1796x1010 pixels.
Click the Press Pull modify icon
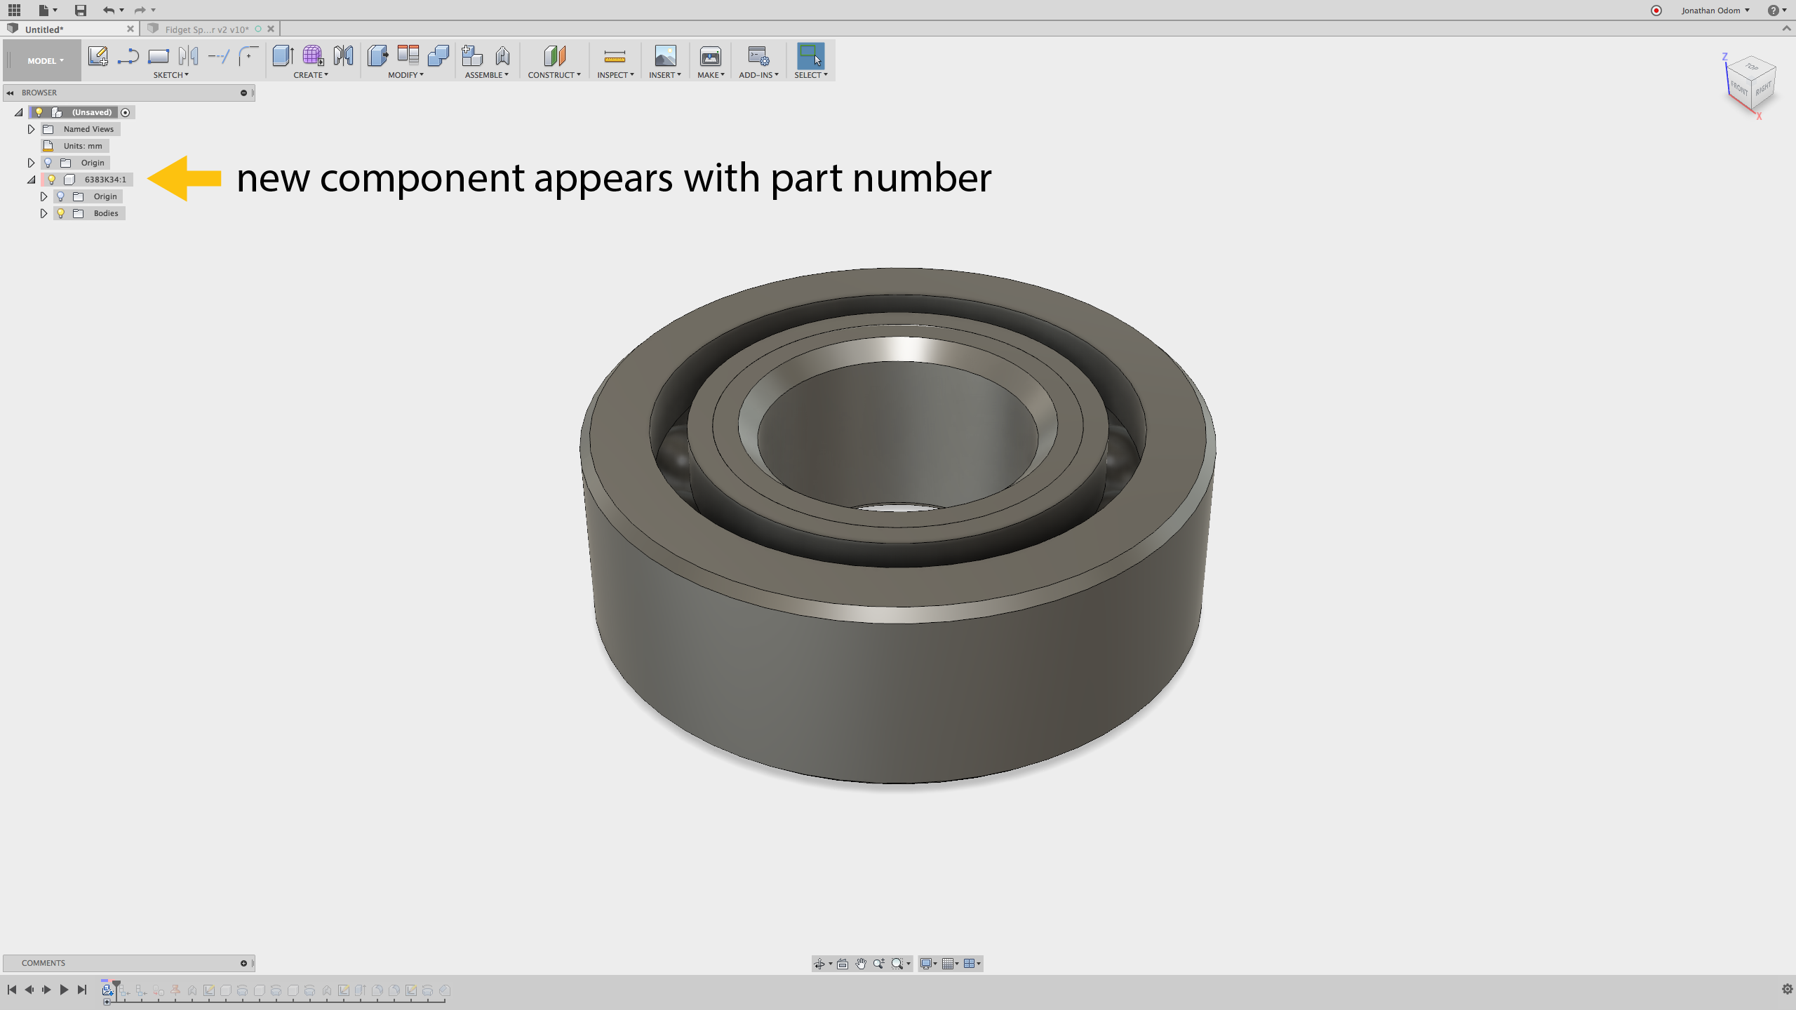(x=377, y=56)
